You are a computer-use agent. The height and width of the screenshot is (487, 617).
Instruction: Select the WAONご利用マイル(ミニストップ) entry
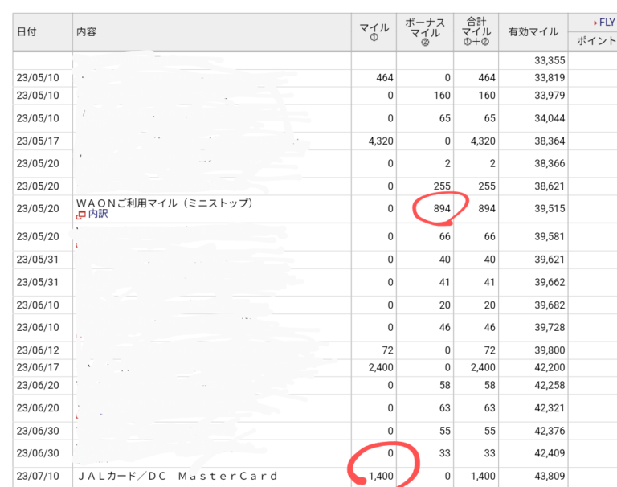coord(165,203)
